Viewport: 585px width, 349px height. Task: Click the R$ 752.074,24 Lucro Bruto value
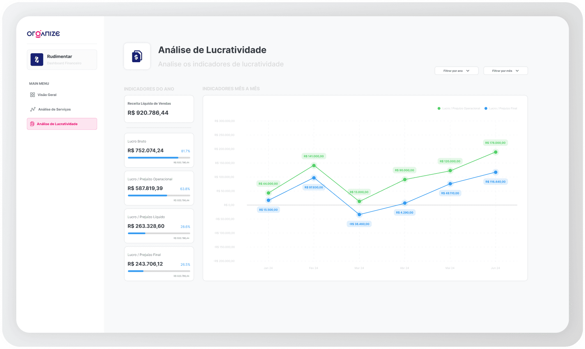tap(145, 151)
